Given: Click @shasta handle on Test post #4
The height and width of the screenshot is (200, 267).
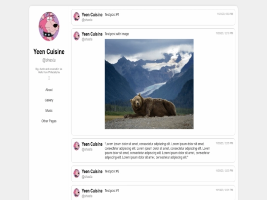Looking at the screenshot, I should 87,20.
